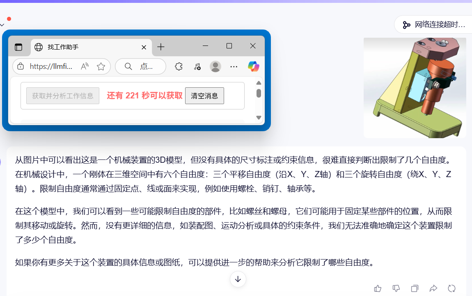Select the 找工作助手 browser tab

coord(91,47)
